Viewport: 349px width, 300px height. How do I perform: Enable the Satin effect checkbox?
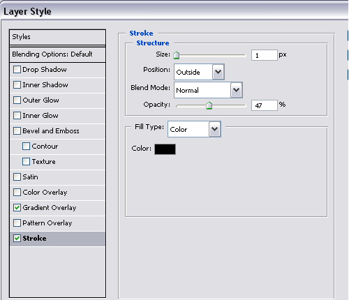pos(17,177)
